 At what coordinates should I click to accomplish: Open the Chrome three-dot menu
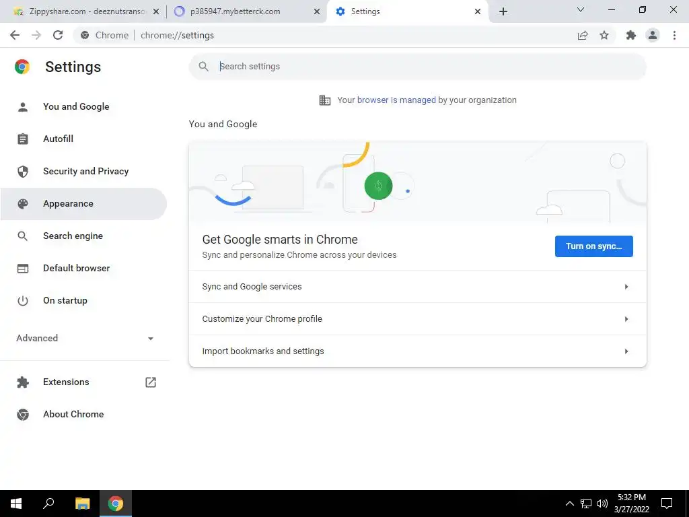(x=674, y=35)
